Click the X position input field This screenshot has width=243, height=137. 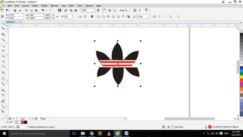[x=16, y=15]
